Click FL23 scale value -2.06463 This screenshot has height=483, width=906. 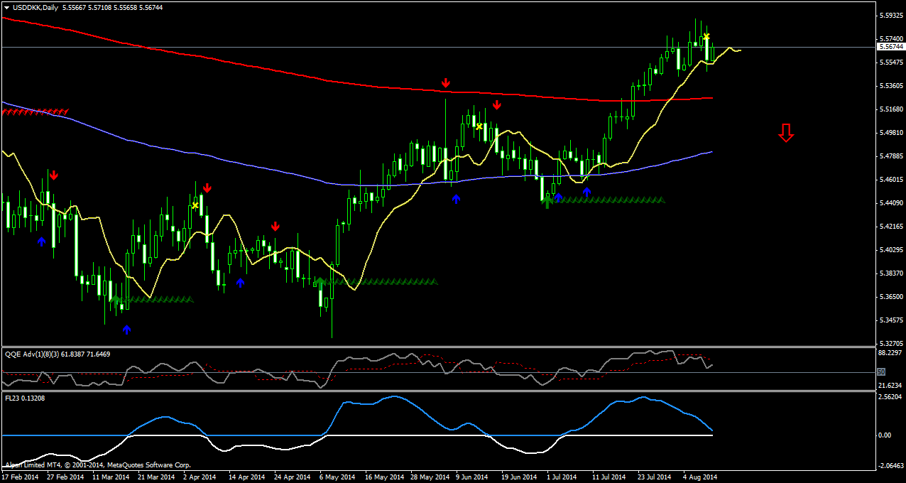[x=891, y=466]
